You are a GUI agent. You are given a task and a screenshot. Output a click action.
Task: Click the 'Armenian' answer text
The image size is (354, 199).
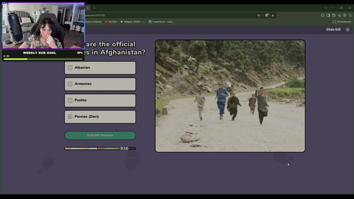coord(83,84)
